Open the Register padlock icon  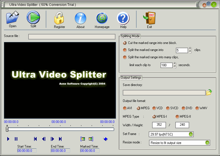59,18
